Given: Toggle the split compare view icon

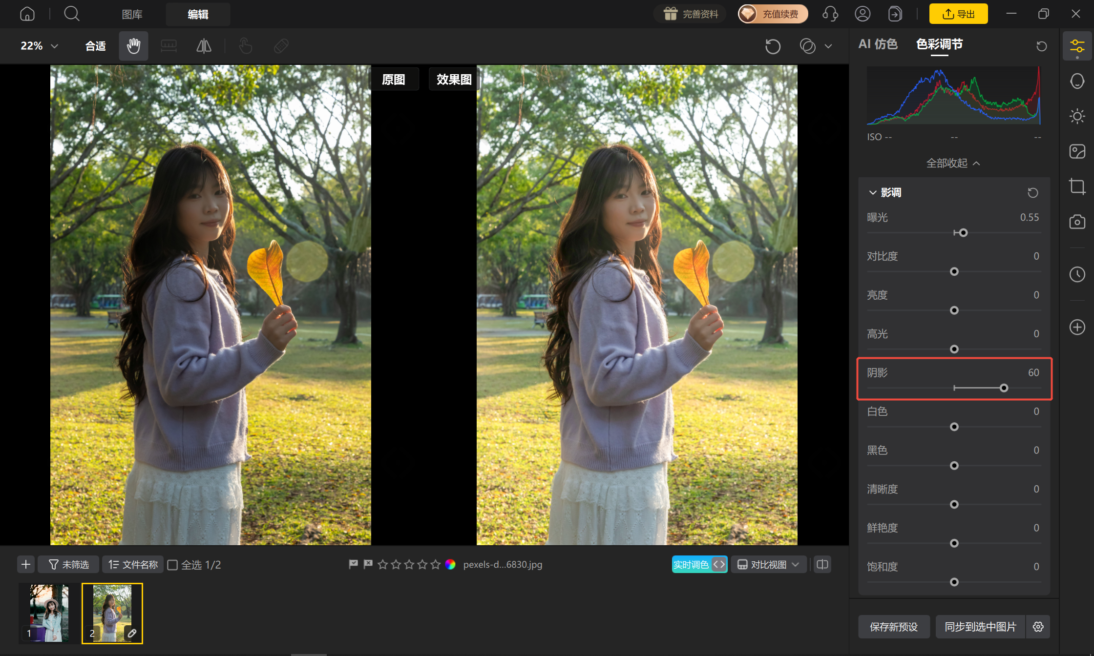Looking at the screenshot, I should coord(822,565).
